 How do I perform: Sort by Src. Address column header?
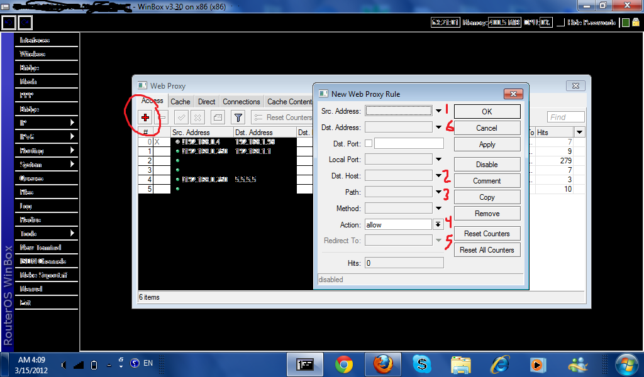point(202,132)
